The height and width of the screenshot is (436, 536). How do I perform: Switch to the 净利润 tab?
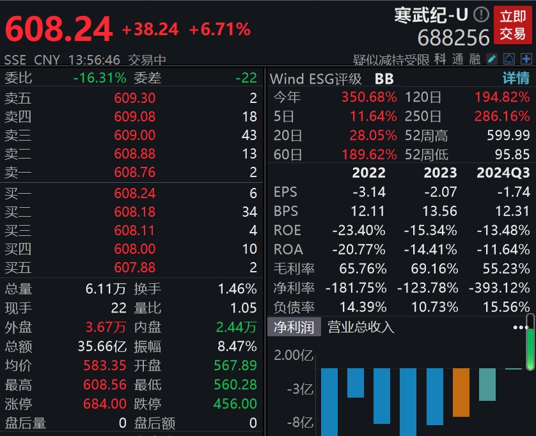coord(294,327)
